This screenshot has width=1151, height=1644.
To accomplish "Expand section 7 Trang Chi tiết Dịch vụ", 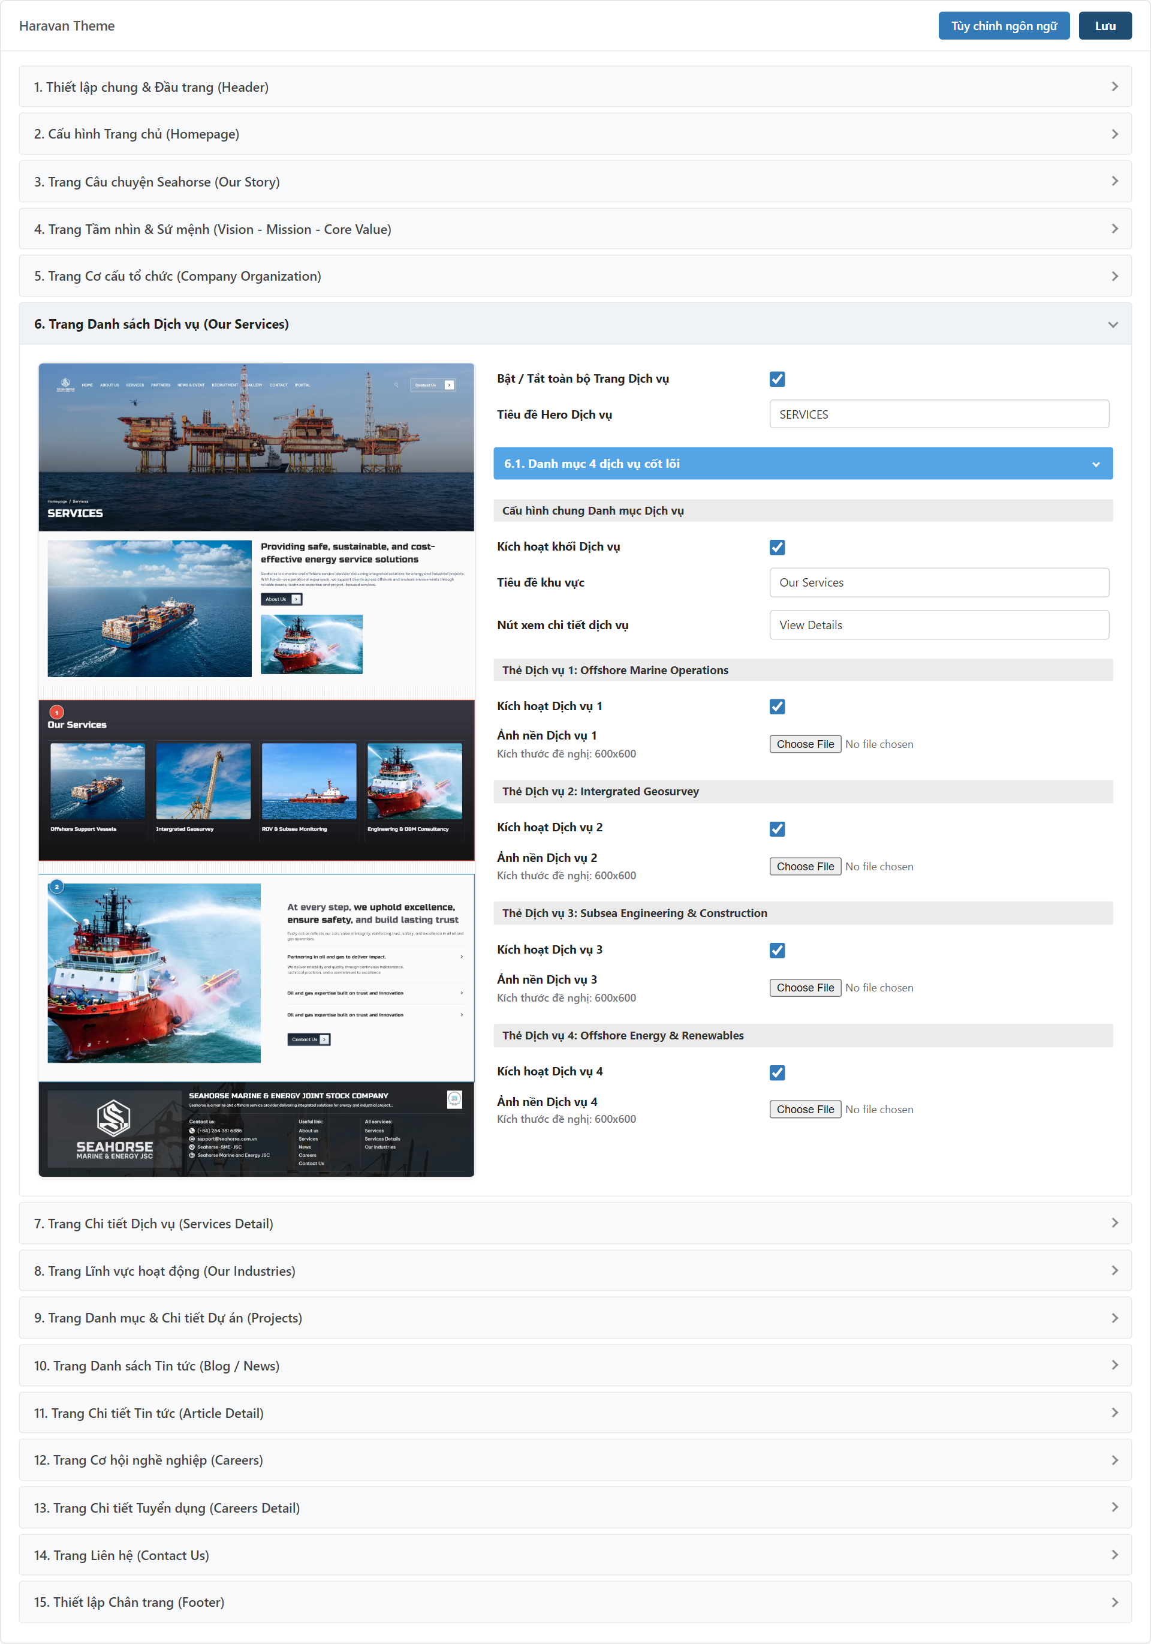I will 575,1224.
